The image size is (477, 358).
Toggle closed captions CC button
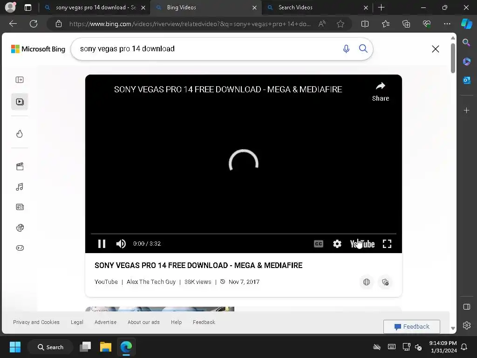click(x=319, y=244)
